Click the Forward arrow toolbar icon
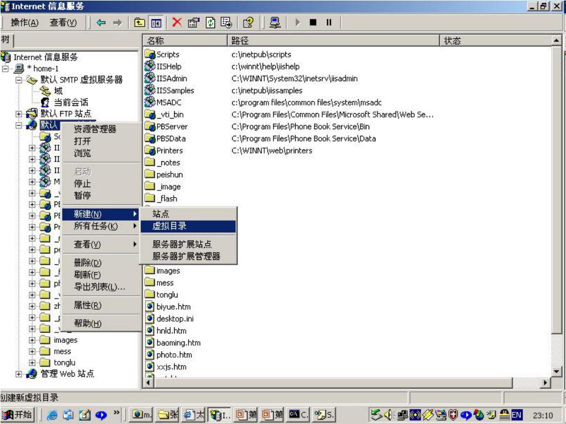Image resolution: width=566 pixels, height=424 pixels. [117, 23]
